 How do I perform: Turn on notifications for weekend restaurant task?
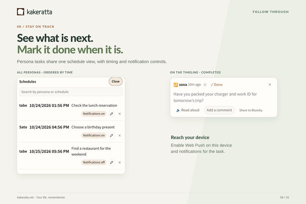[x=94, y=162]
